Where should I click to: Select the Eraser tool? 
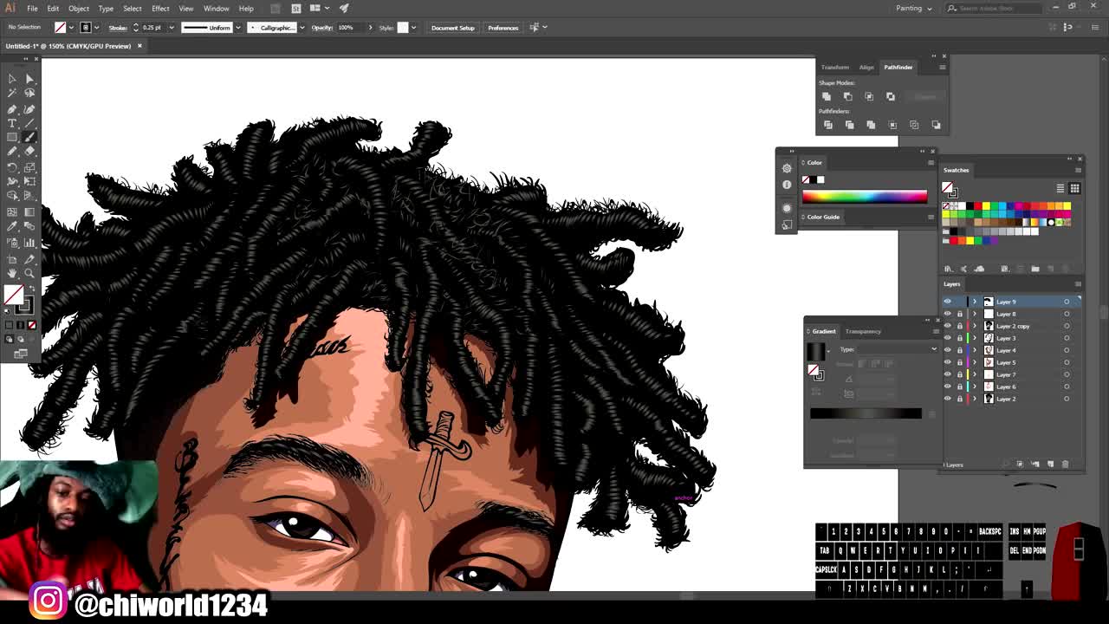pos(29,152)
